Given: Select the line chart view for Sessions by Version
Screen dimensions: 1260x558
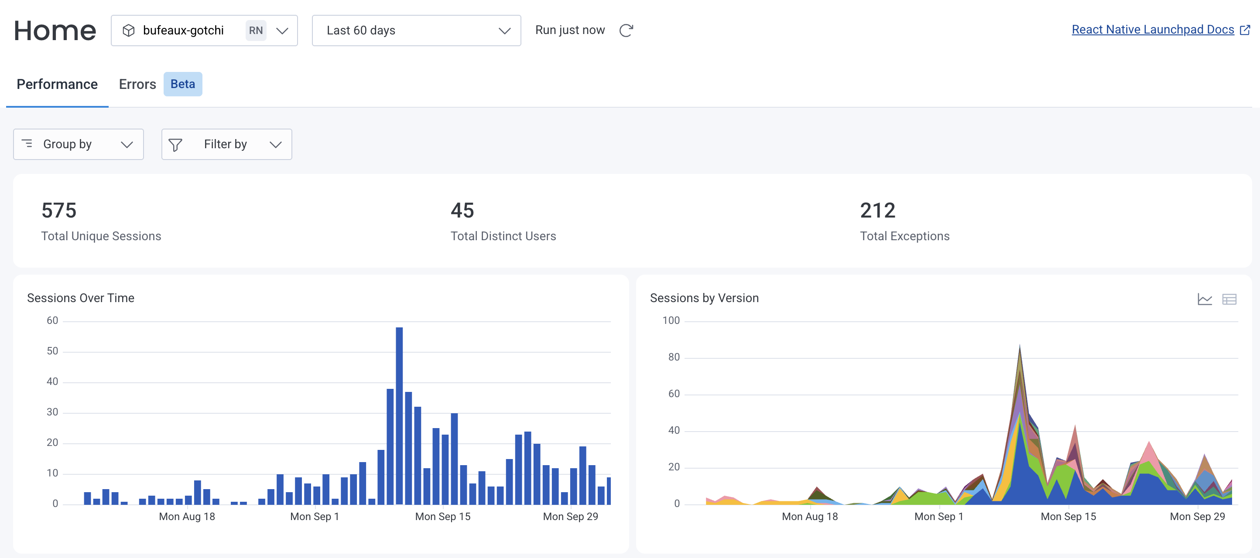Looking at the screenshot, I should tap(1205, 299).
